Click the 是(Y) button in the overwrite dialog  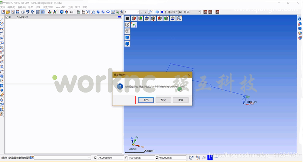(146, 100)
